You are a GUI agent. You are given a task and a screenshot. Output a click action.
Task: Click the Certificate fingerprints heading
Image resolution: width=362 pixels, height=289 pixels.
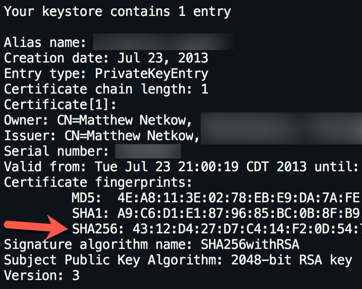coord(98,182)
